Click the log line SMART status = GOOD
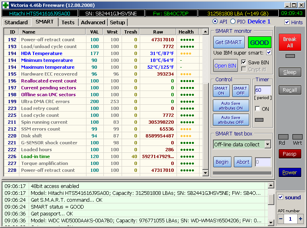 (x=57, y=207)
